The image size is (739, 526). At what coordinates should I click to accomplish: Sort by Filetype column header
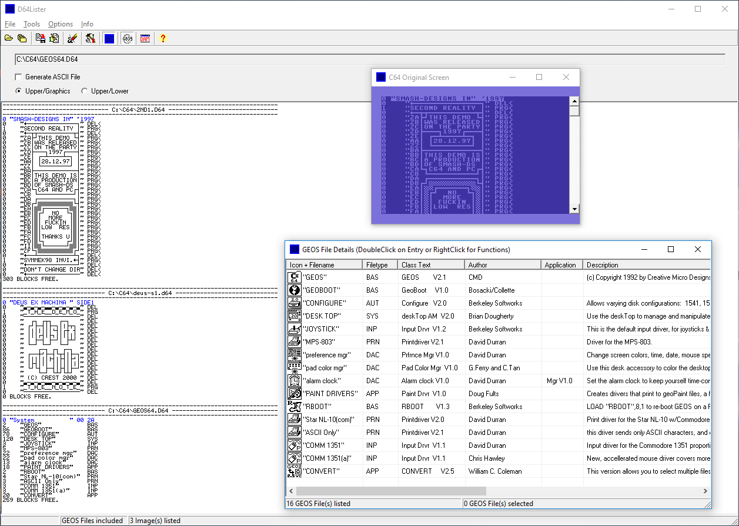379,265
